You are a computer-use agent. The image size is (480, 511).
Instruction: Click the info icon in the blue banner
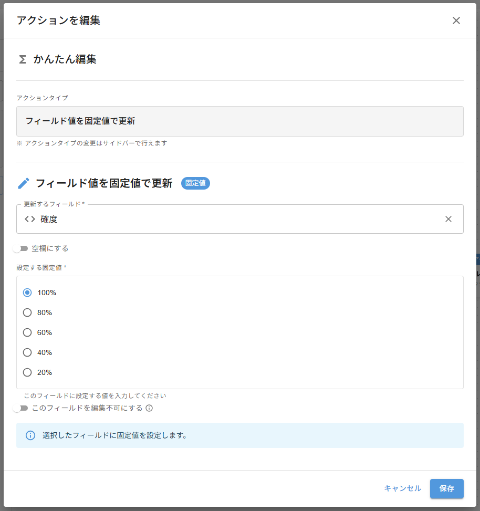[30, 435]
